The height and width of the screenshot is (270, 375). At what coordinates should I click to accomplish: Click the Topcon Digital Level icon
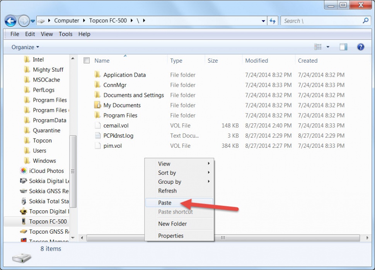tap(24, 211)
